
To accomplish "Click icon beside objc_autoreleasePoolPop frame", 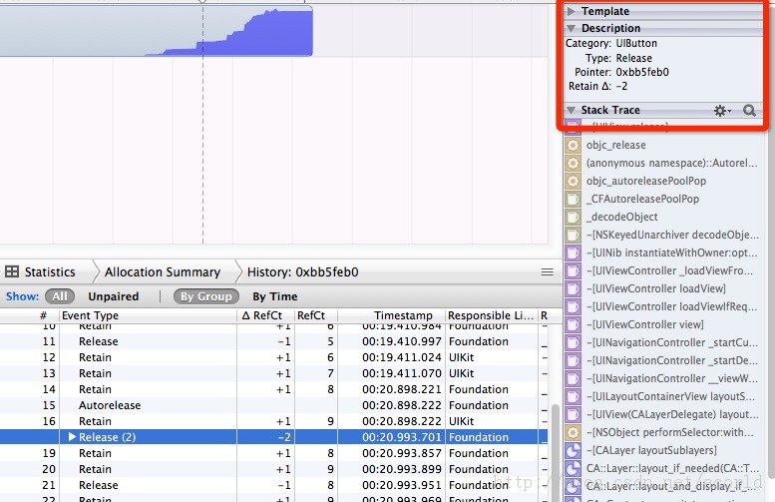I will 573,181.
